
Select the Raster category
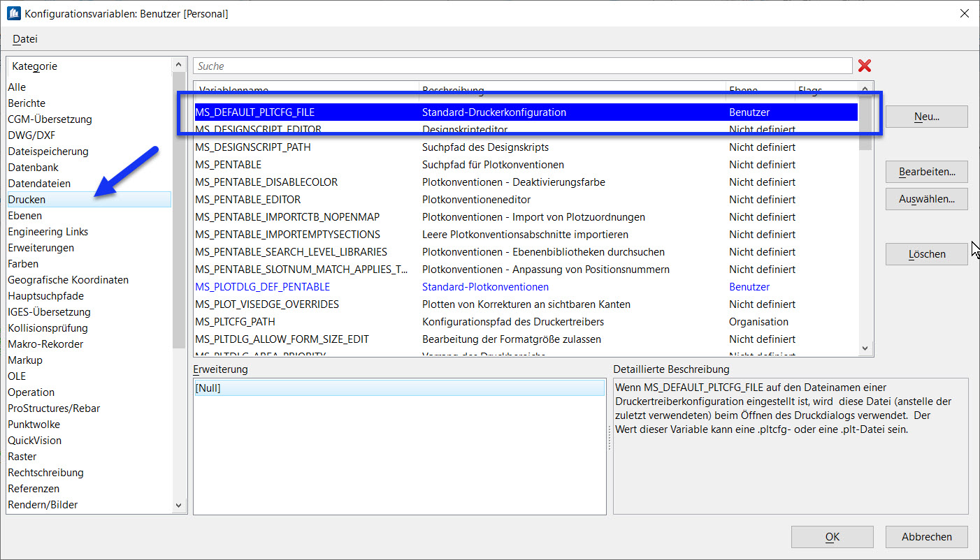pos(89,457)
